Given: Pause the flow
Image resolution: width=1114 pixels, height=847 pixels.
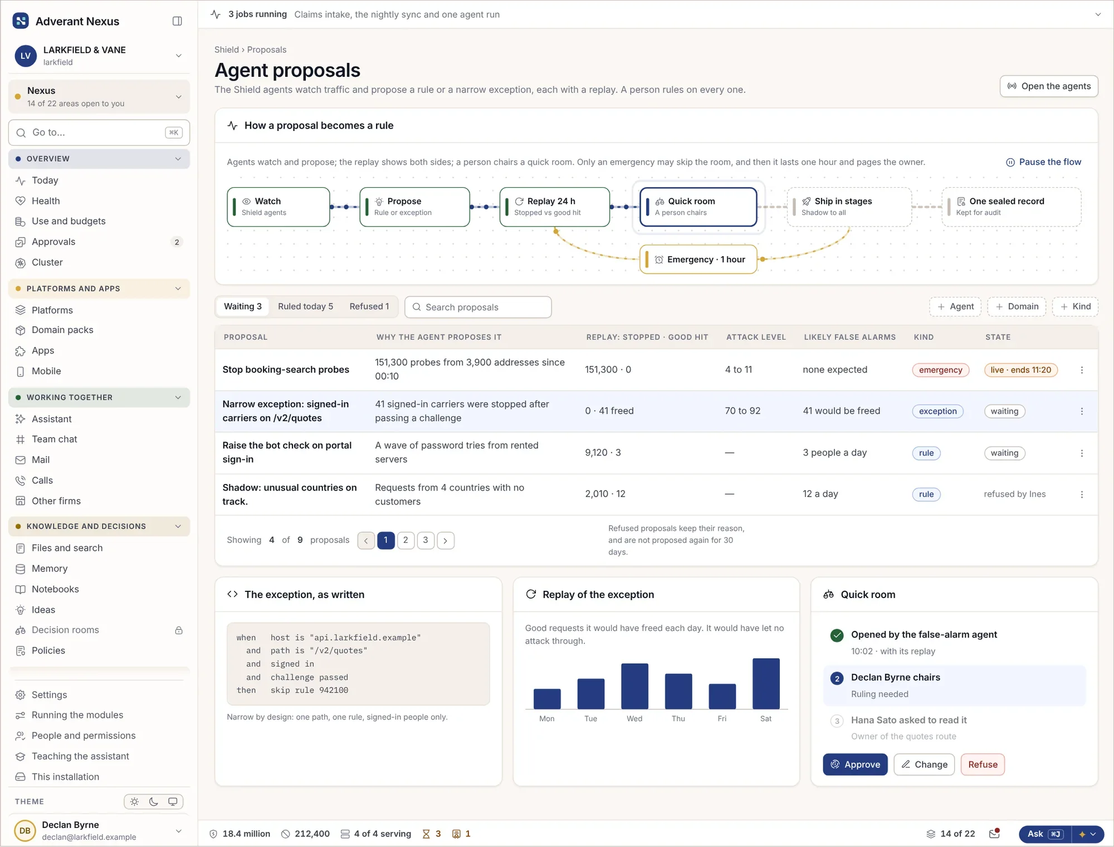Looking at the screenshot, I should point(1043,162).
